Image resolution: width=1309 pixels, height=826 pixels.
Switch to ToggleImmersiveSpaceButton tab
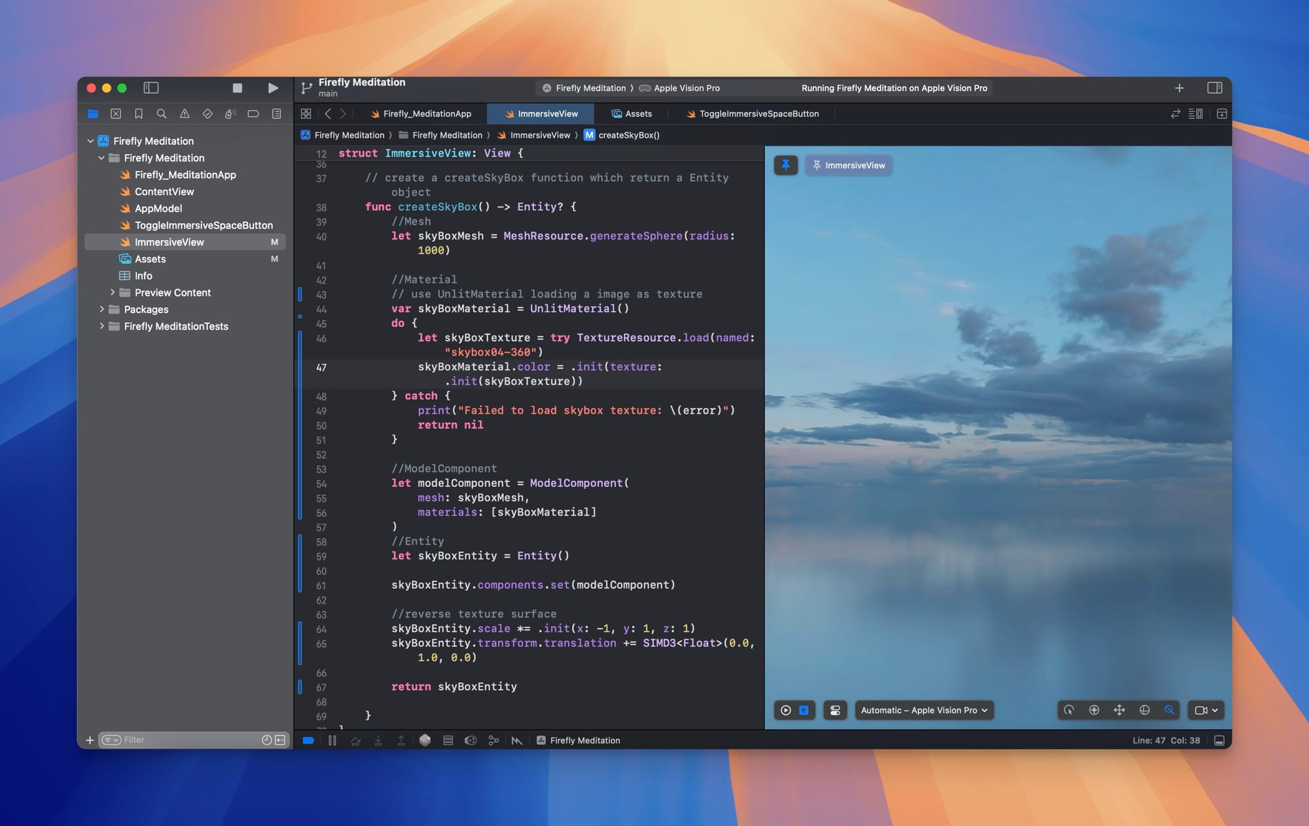point(753,114)
